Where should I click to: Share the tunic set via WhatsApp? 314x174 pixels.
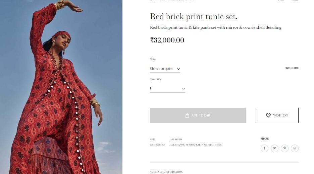click(x=295, y=148)
